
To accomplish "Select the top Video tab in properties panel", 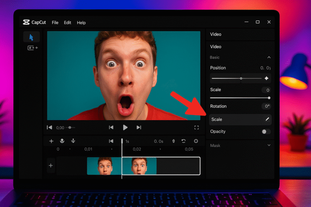I will pos(215,34).
